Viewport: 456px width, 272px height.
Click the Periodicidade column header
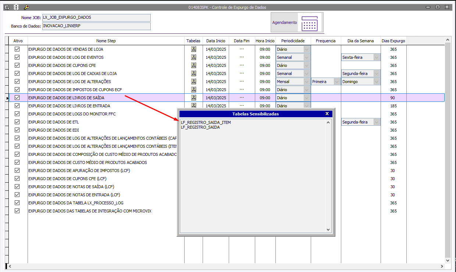pos(293,41)
